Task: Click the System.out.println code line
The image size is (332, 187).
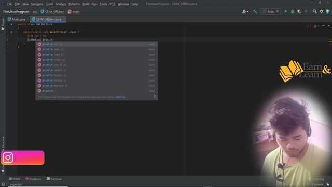Action: pyautogui.click(x=40, y=39)
